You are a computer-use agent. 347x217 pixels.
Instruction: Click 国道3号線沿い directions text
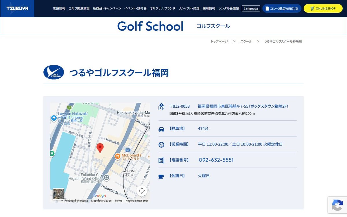[212, 113]
